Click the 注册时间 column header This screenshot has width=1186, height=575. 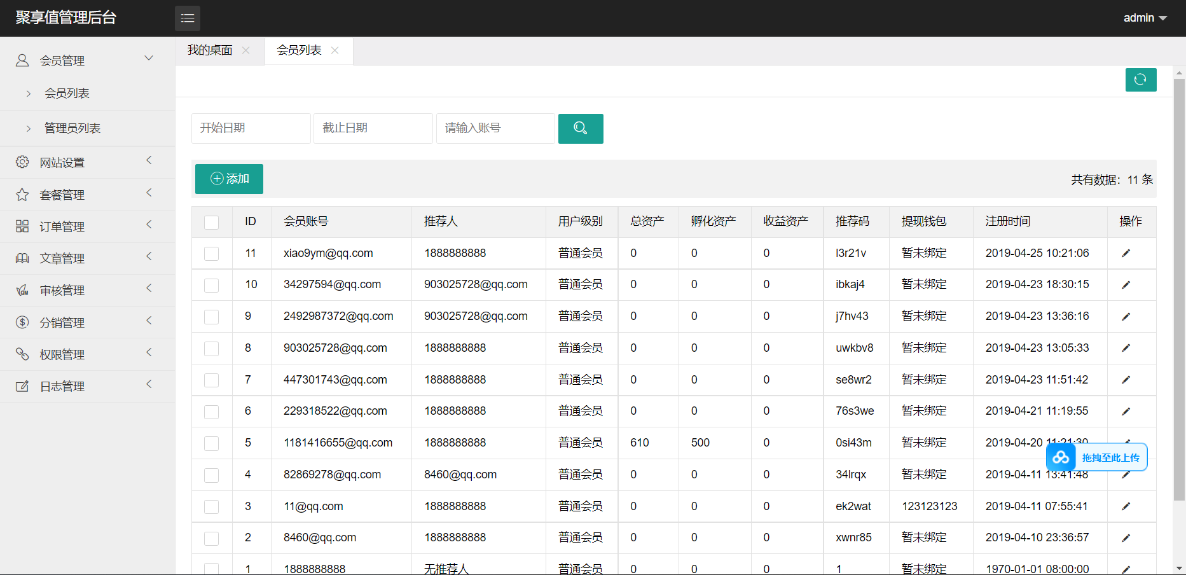click(x=1008, y=221)
